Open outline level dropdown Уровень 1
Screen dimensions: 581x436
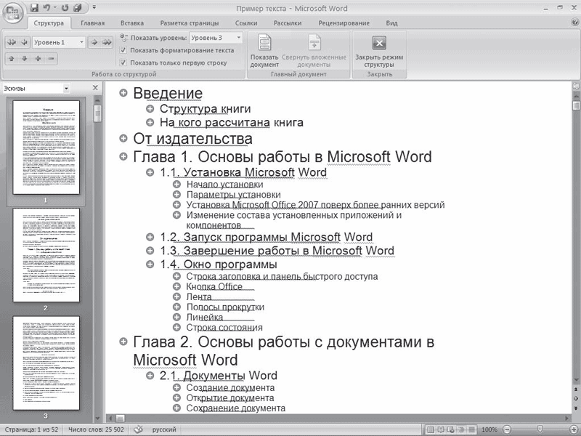(x=81, y=42)
